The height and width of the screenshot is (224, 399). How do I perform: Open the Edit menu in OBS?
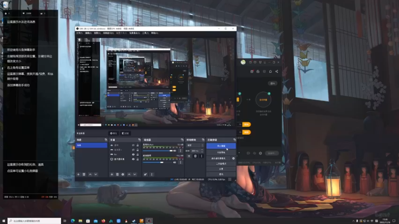tap(88, 33)
